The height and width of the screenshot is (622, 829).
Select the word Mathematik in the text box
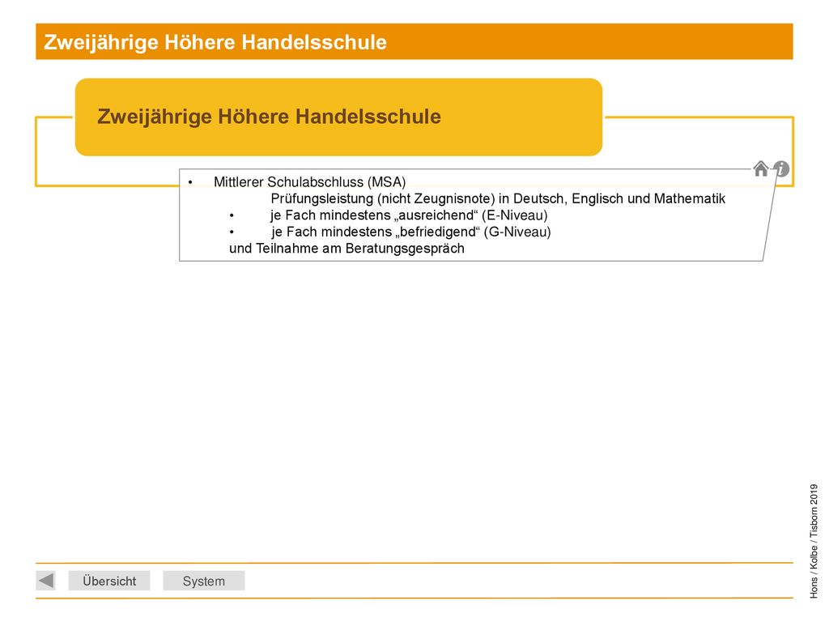click(690, 198)
